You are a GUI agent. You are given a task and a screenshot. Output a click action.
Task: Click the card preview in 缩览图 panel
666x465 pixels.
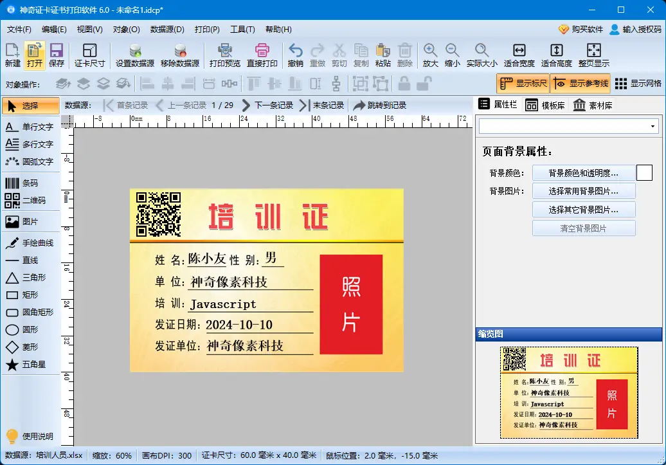coord(568,392)
